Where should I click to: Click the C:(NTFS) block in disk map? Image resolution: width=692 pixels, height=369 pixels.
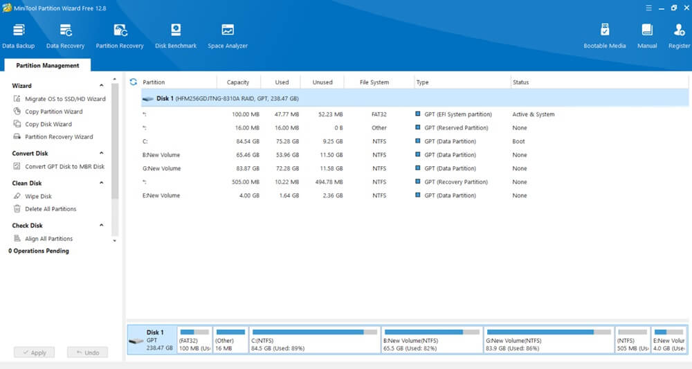[x=315, y=339]
